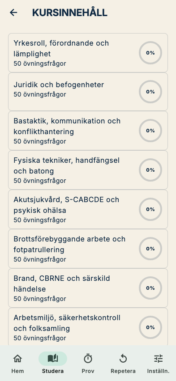Open Fysiska tekniker, handfängsel och batong
This screenshot has width=176, height=381.
(x=88, y=170)
